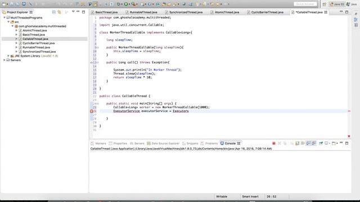Click Writable status bar entry
Image resolution: width=360 pixels, height=202 pixels.
pos(221,197)
